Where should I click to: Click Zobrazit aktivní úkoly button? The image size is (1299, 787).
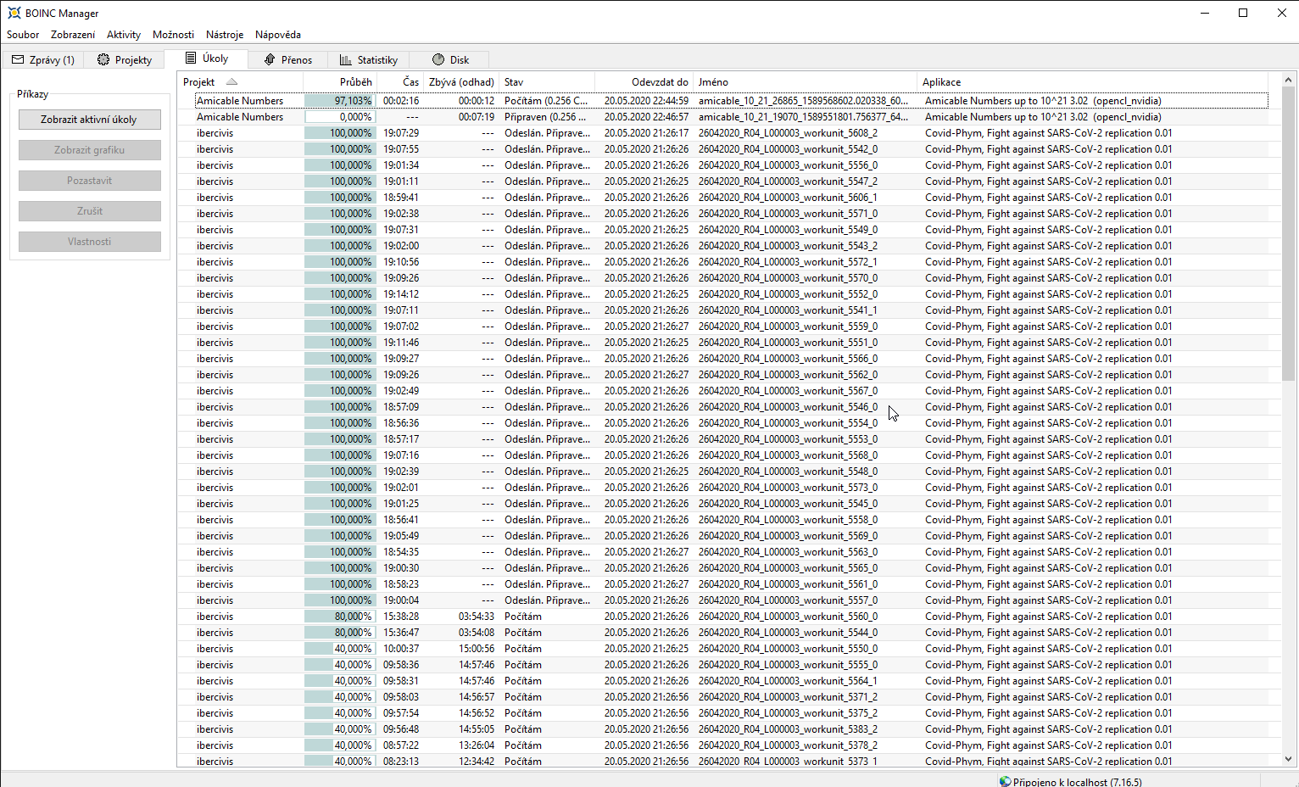(x=90, y=120)
